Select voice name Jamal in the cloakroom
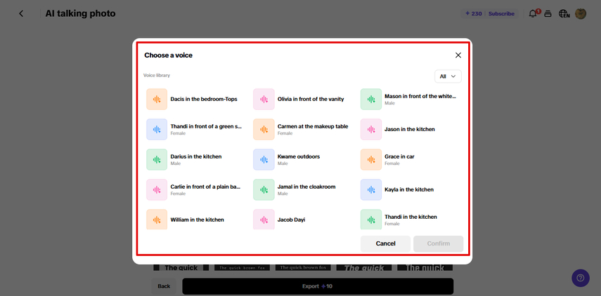This screenshot has width=601, height=296. [306, 187]
